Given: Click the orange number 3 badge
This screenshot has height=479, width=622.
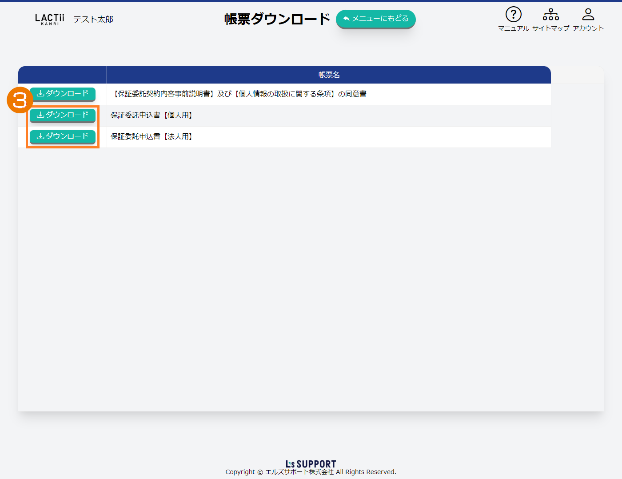Looking at the screenshot, I should tap(19, 100).
